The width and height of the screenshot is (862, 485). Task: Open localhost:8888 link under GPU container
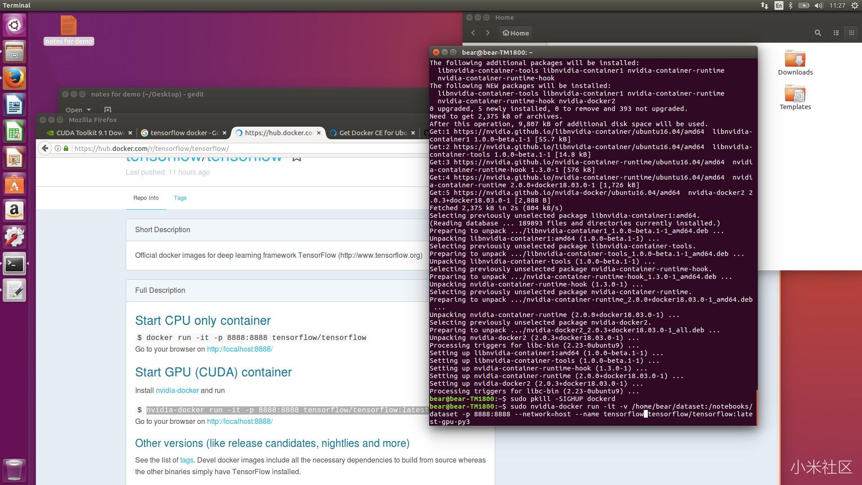240,421
